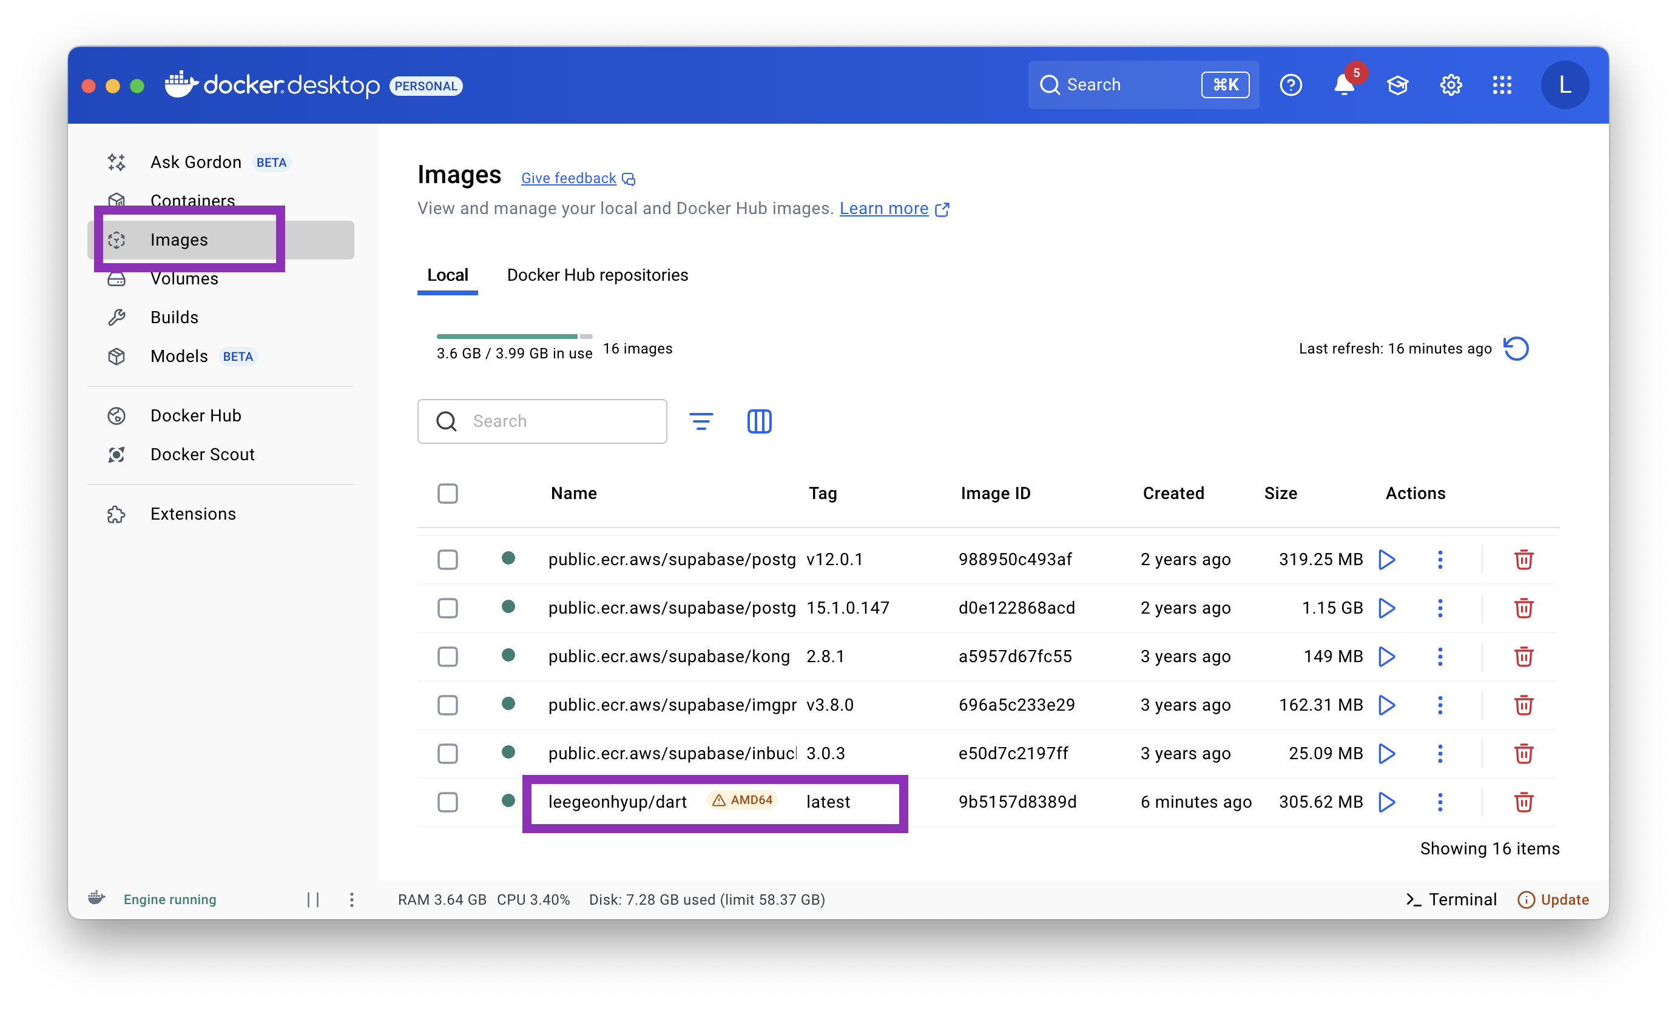The height and width of the screenshot is (1009, 1677).
Task: Delete the supabase/kong image
Action: [1523, 656]
